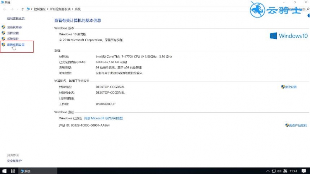Screen dimensions: 310x174
Task: Click the search magnifier icon
Action: tap(308, 9)
